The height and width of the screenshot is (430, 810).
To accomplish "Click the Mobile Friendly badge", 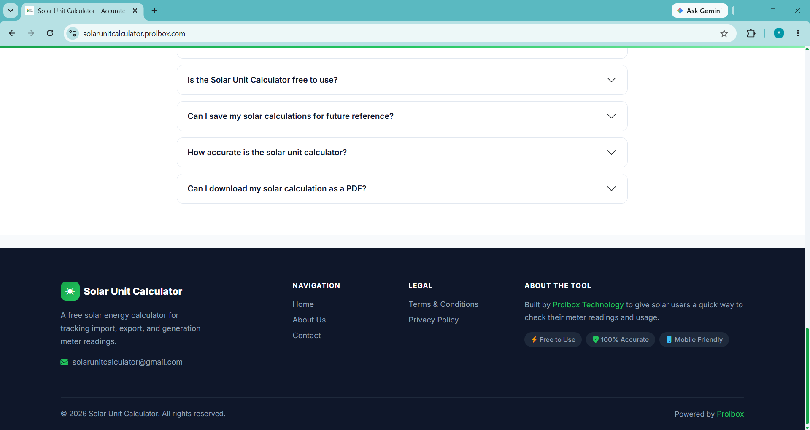I will (694, 340).
